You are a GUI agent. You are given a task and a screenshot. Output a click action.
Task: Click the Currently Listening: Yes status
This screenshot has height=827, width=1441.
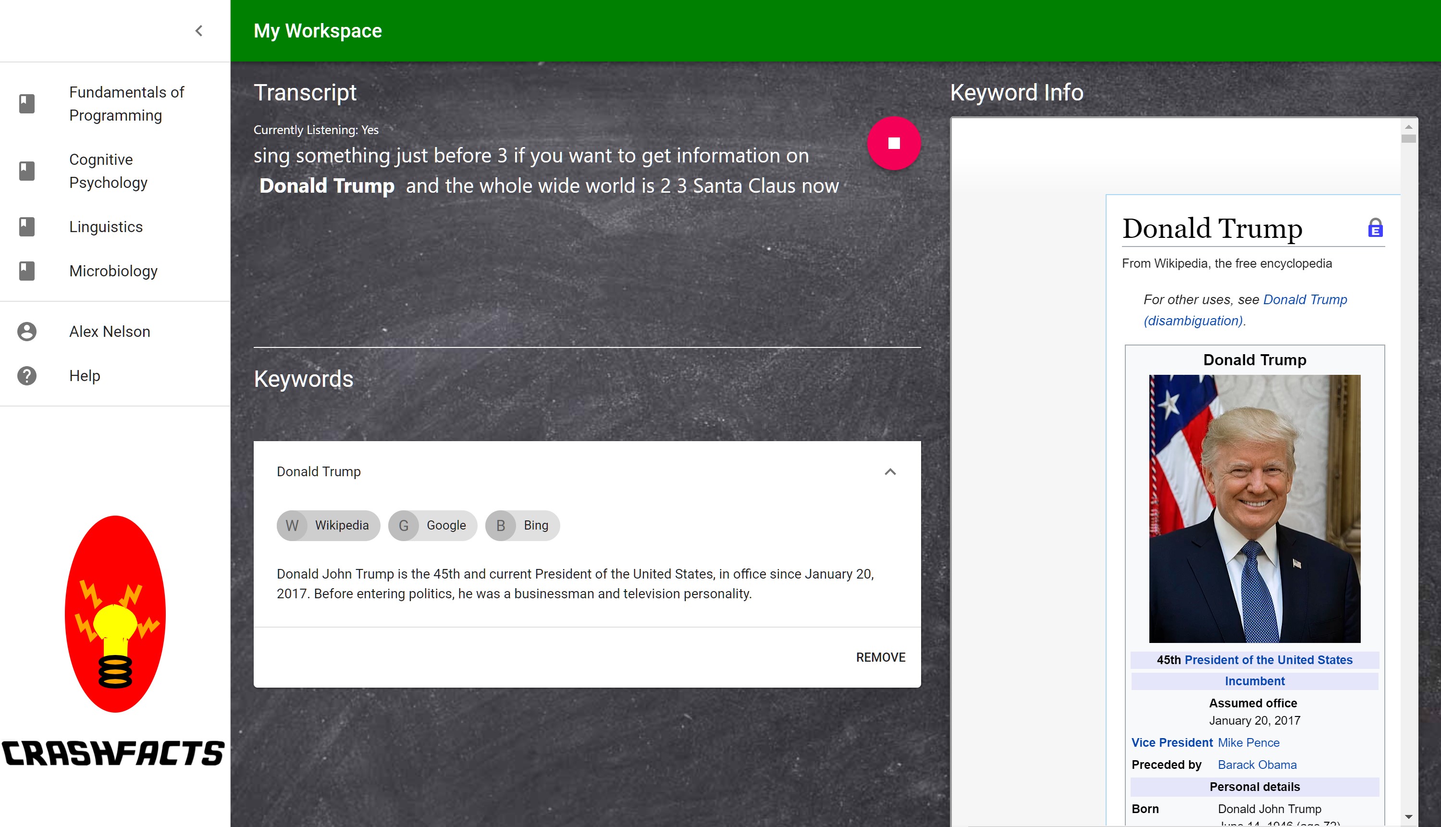(x=316, y=129)
